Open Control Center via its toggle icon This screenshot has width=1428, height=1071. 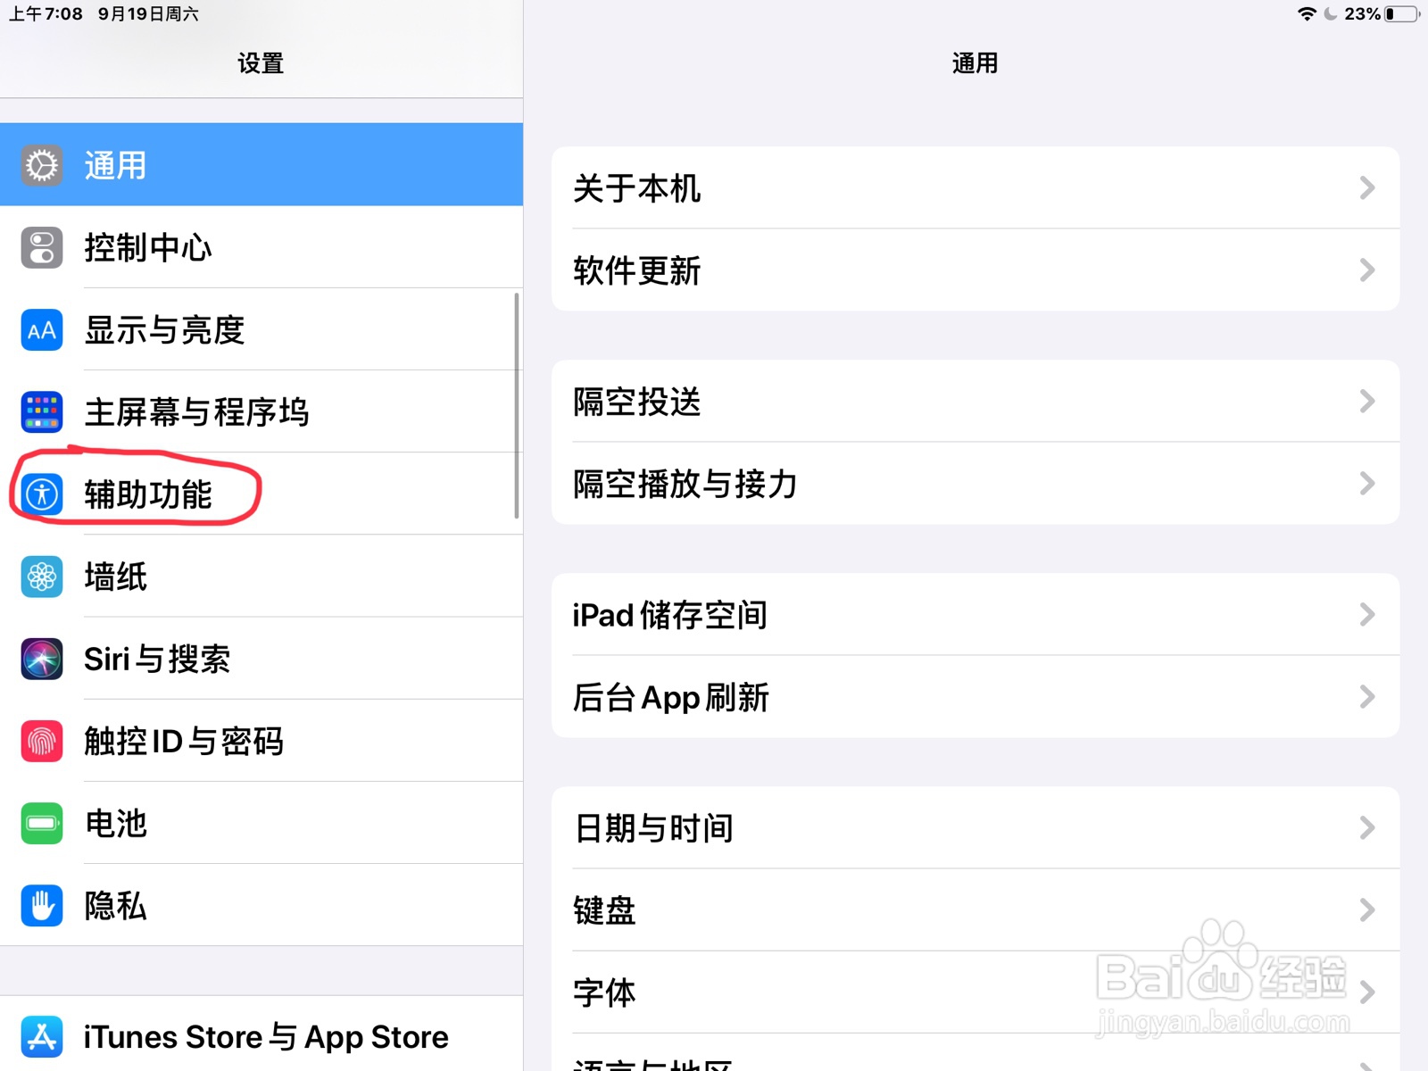click(x=42, y=247)
